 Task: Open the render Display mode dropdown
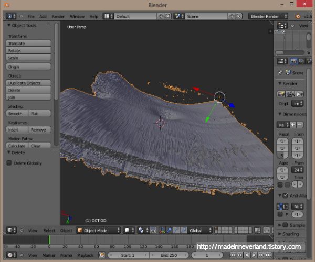[x=297, y=103]
